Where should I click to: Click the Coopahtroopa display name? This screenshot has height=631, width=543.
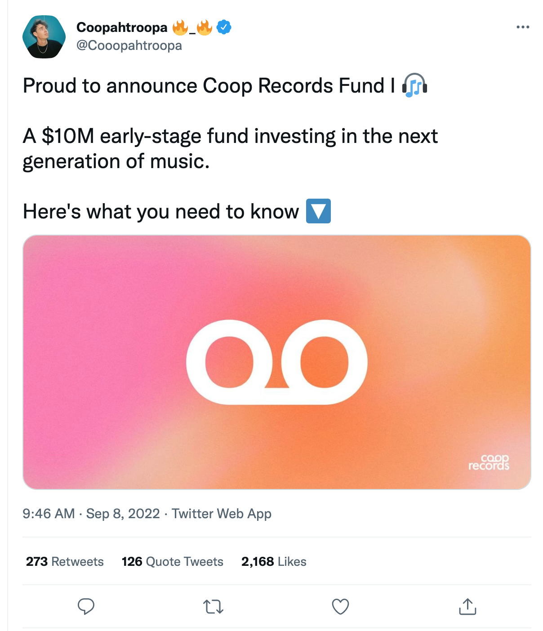(x=122, y=27)
